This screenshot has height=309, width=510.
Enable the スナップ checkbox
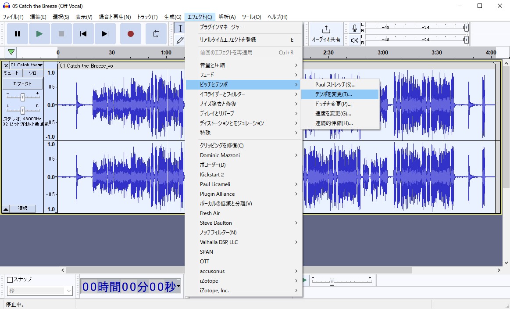pos(10,279)
